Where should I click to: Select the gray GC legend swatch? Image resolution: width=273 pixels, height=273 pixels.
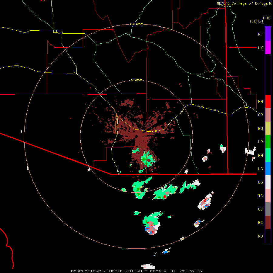[x=268, y=209]
